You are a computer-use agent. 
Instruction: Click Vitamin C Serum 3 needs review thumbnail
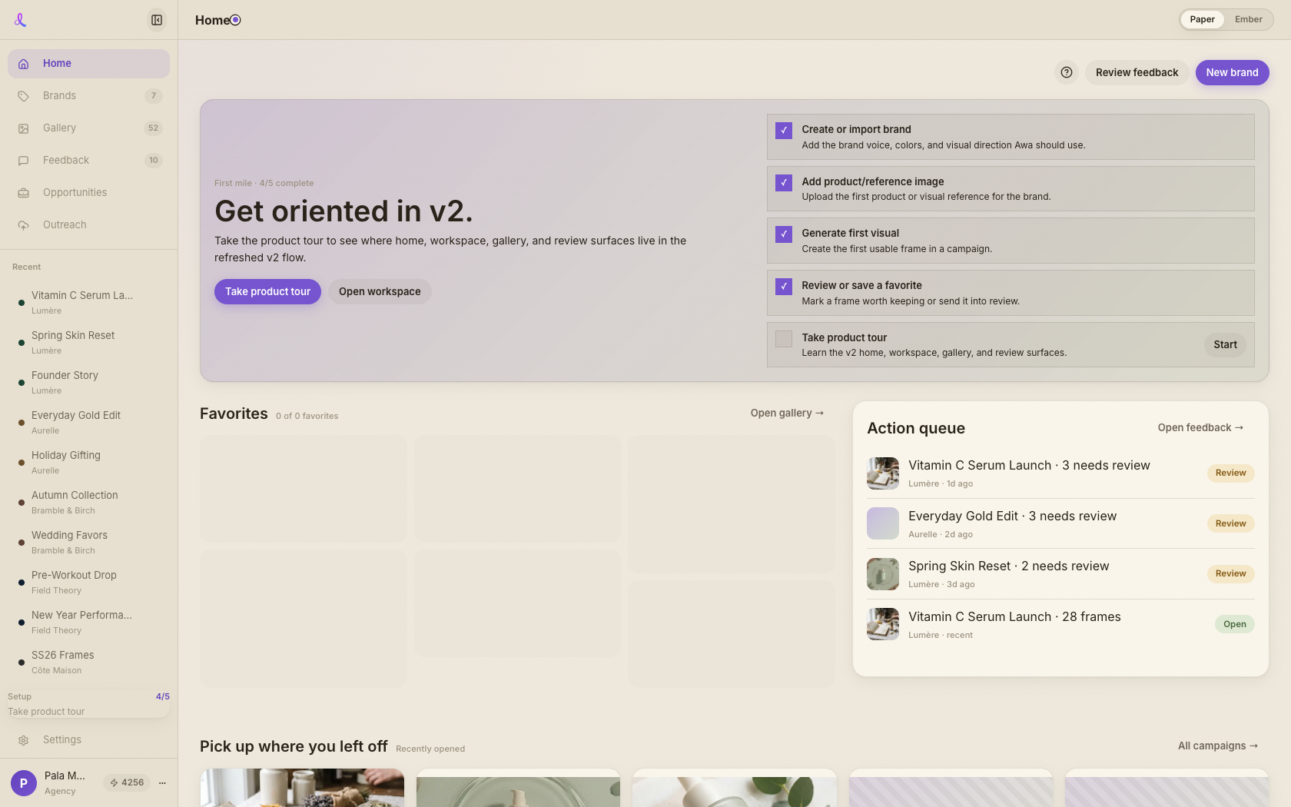(883, 473)
